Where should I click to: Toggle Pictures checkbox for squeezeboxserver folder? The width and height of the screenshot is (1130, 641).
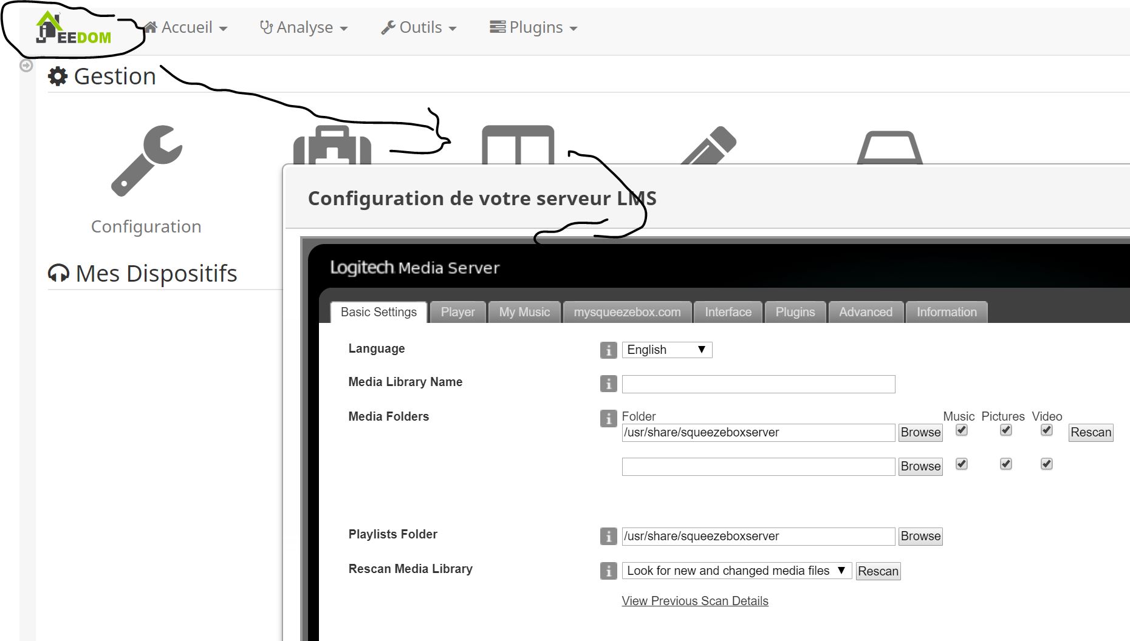[x=1006, y=430]
